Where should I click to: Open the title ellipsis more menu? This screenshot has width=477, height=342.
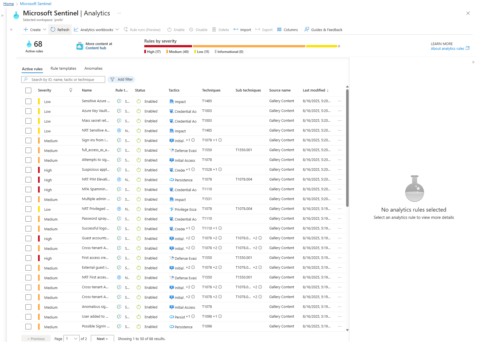pos(119,13)
